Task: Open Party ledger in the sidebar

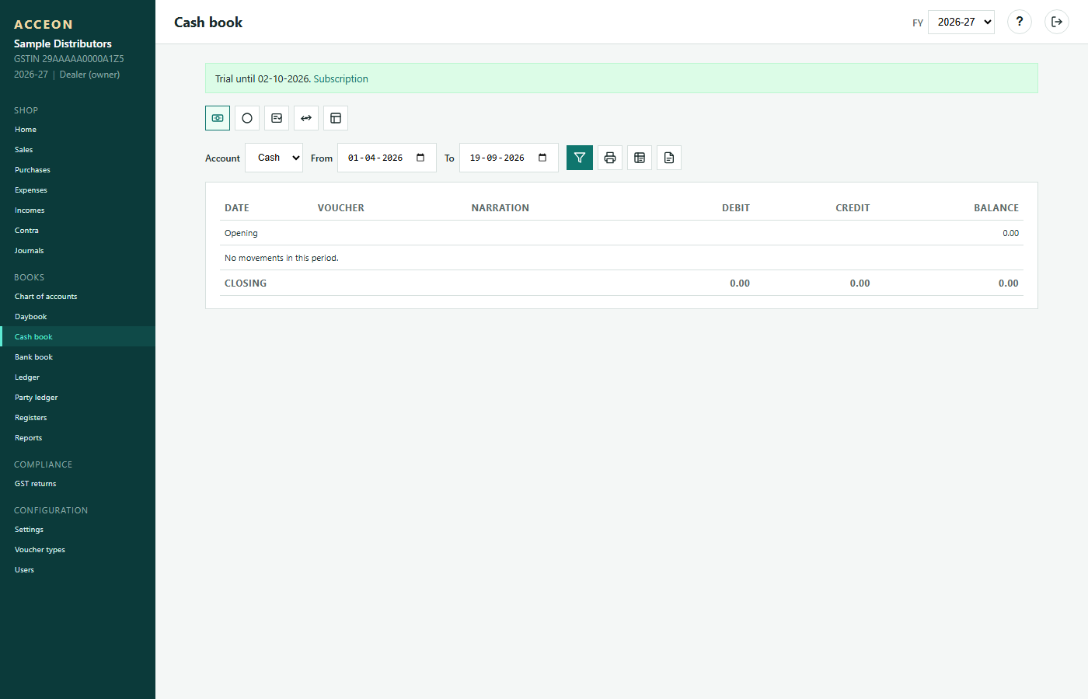Action: (78, 398)
